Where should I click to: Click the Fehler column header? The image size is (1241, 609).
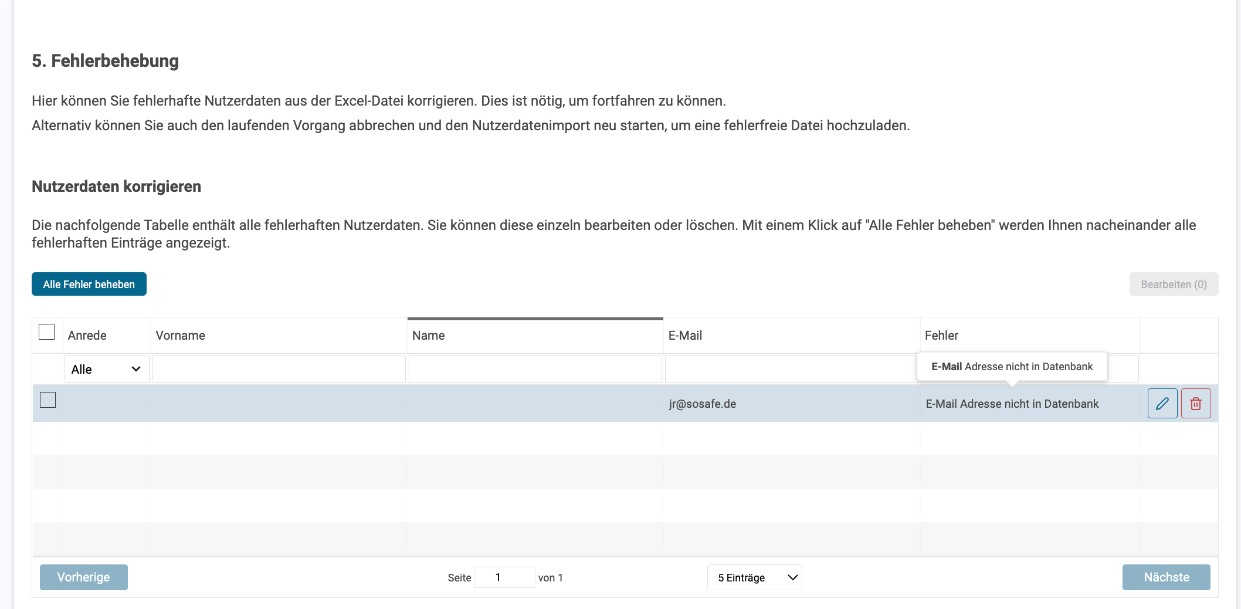(x=1029, y=336)
